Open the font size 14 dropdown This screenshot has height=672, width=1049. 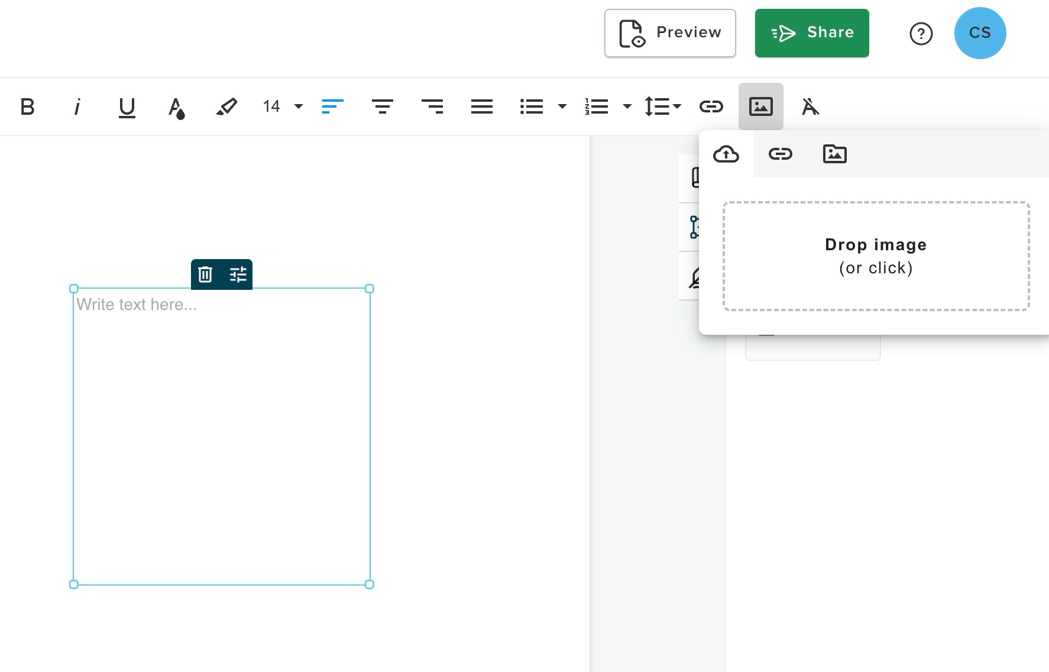[283, 106]
